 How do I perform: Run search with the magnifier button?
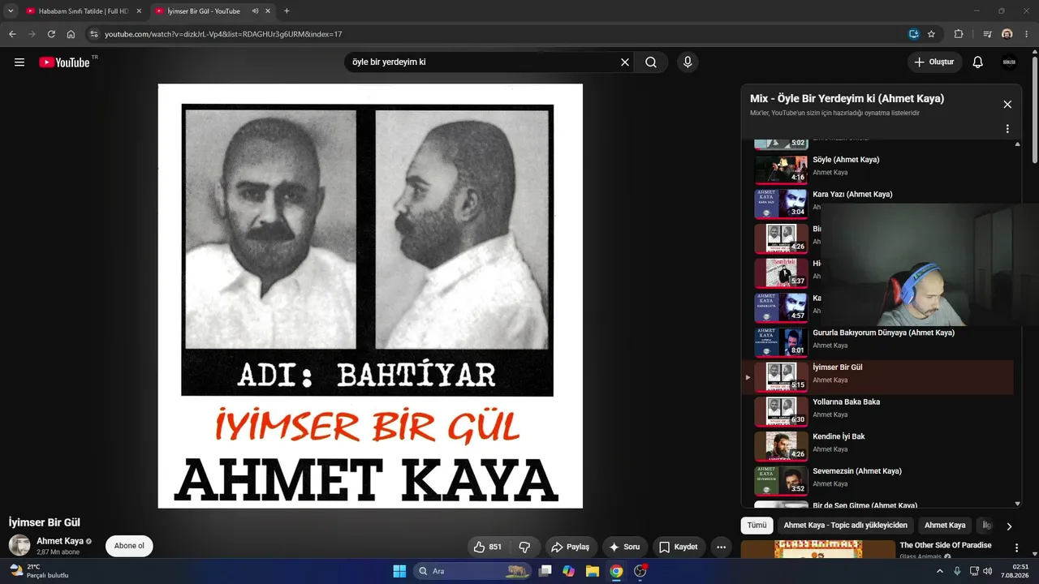coord(651,62)
